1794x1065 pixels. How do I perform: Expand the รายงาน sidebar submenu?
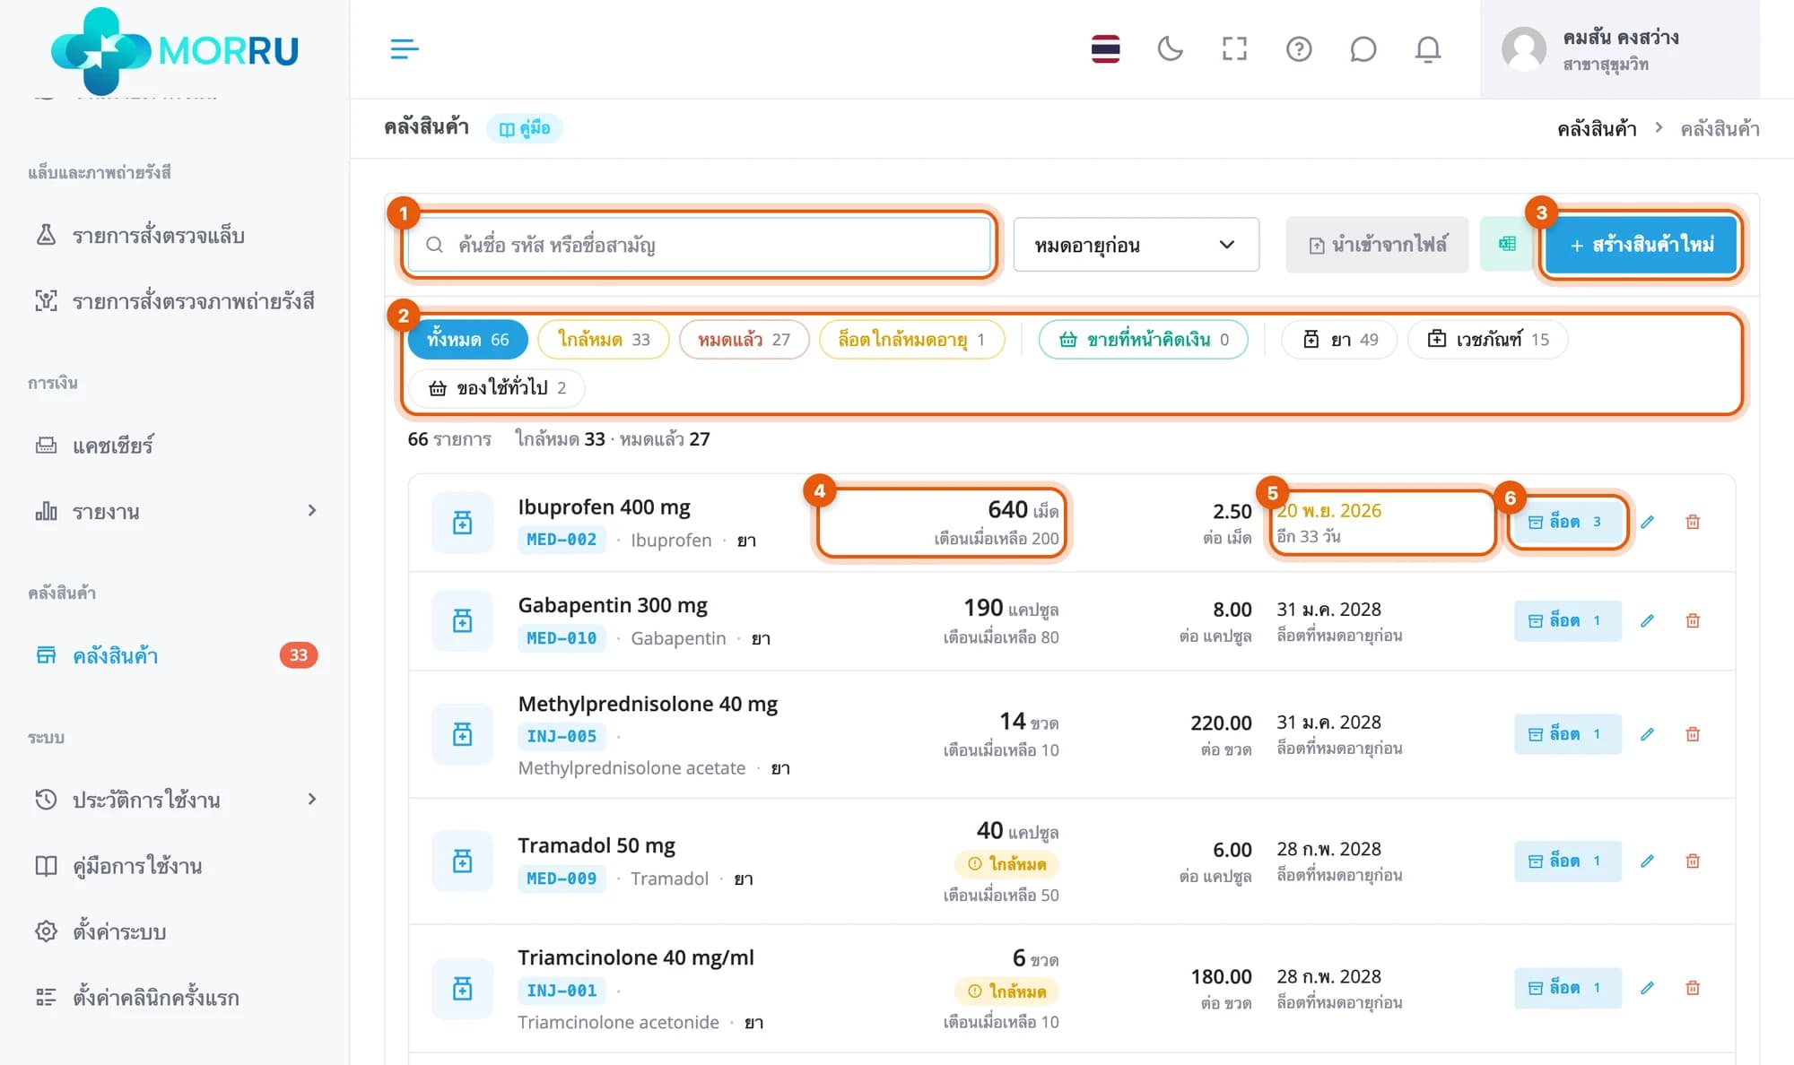click(311, 511)
